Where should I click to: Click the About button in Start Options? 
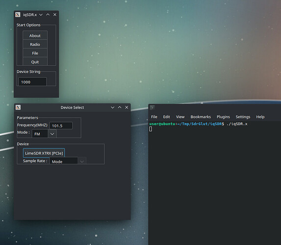coord(35,35)
